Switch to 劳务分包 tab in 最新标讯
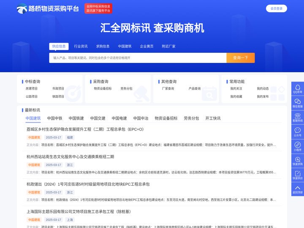 point(191,118)
